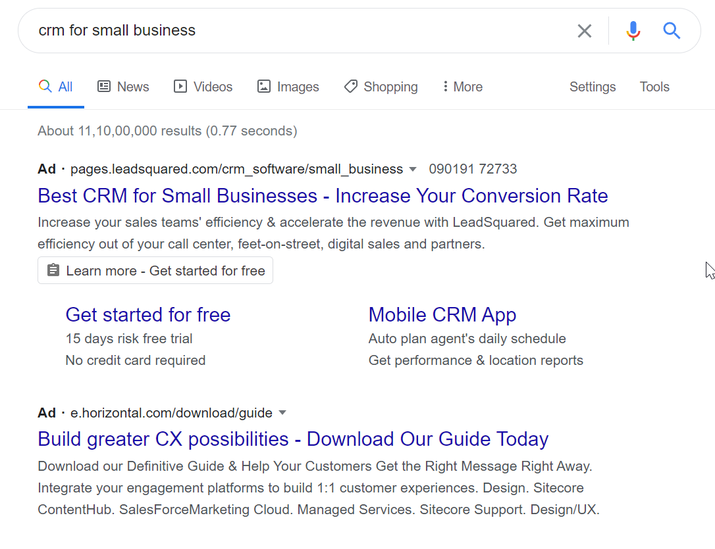715x549 pixels.
Task: Click the Images tab picture icon
Action: pos(264,87)
